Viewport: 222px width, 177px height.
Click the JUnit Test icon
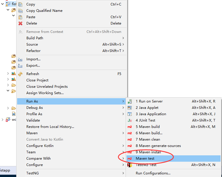coord(130,120)
